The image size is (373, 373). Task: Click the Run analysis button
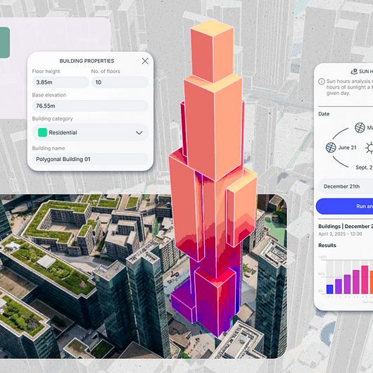pos(344,206)
